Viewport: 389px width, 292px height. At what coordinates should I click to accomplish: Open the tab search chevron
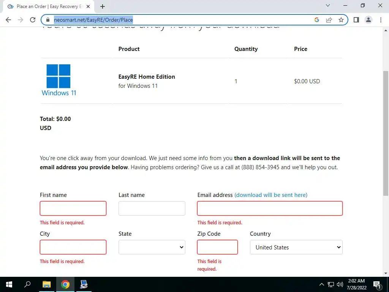click(x=328, y=5)
